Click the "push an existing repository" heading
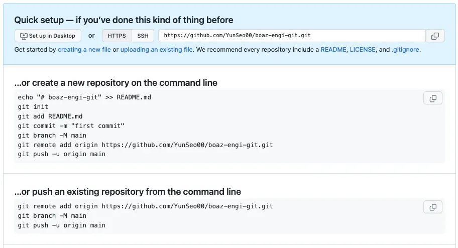The width and height of the screenshot is (458, 248). (128, 192)
